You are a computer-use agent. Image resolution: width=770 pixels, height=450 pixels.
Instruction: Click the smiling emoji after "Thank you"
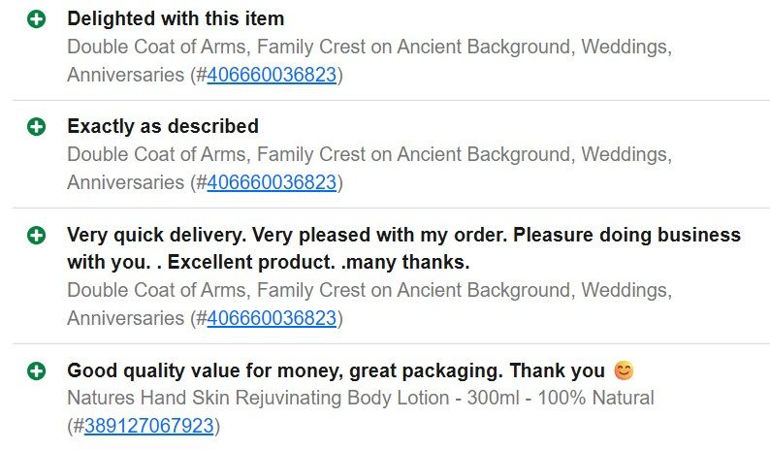tap(624, 370)
